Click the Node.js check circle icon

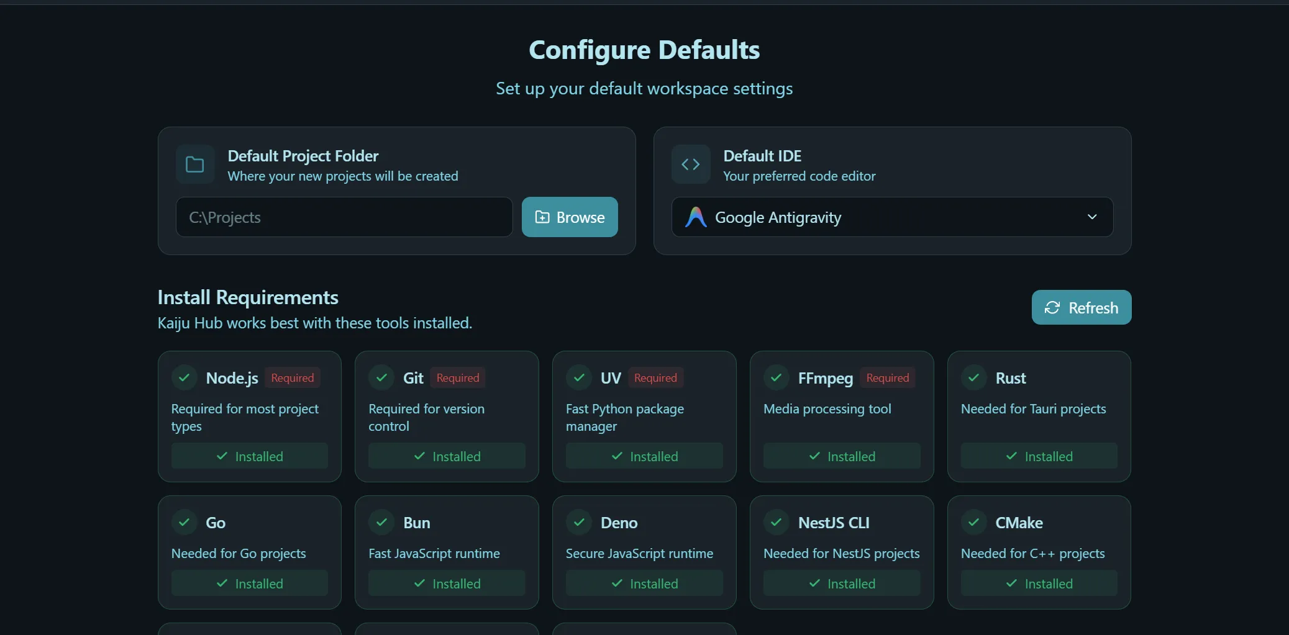click(184, 377)
